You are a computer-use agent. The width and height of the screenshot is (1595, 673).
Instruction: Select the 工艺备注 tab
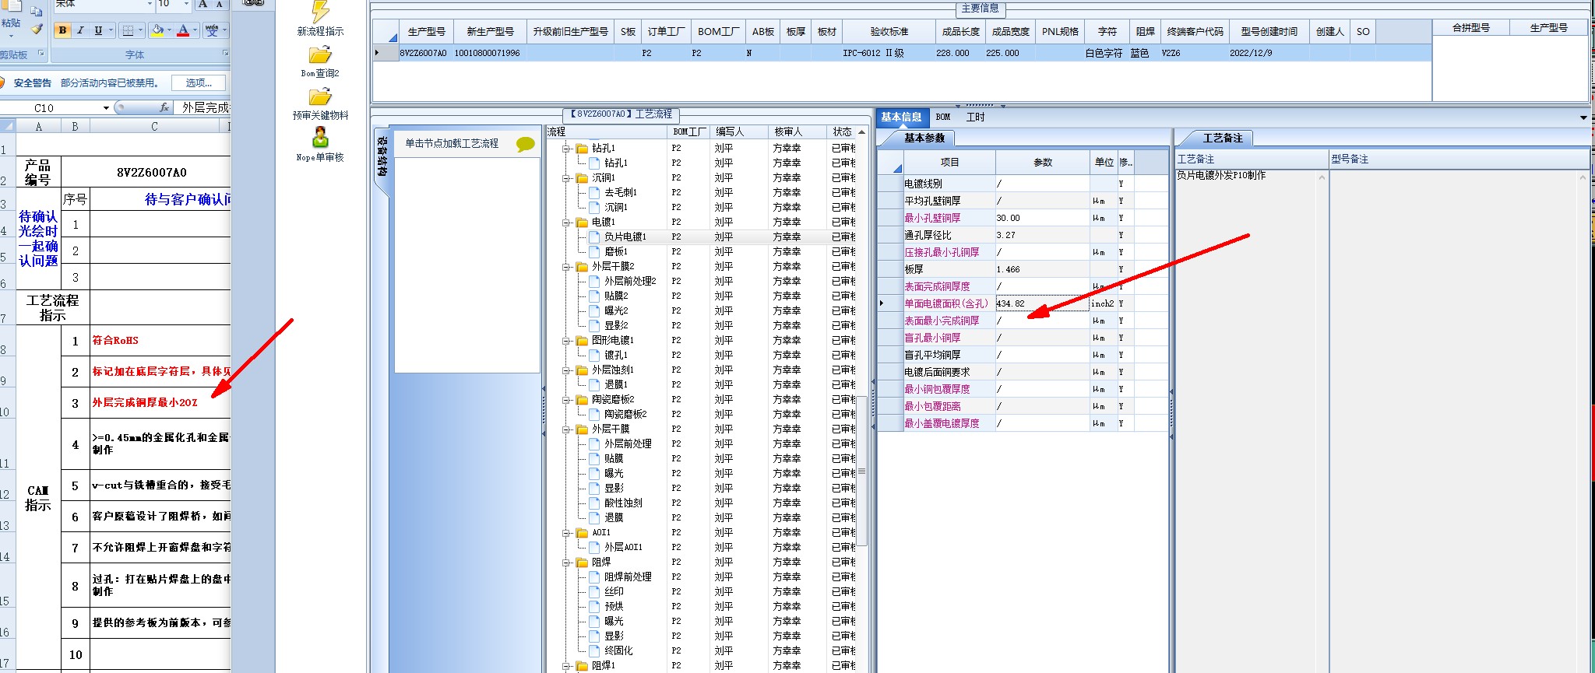coord(1223,138)
